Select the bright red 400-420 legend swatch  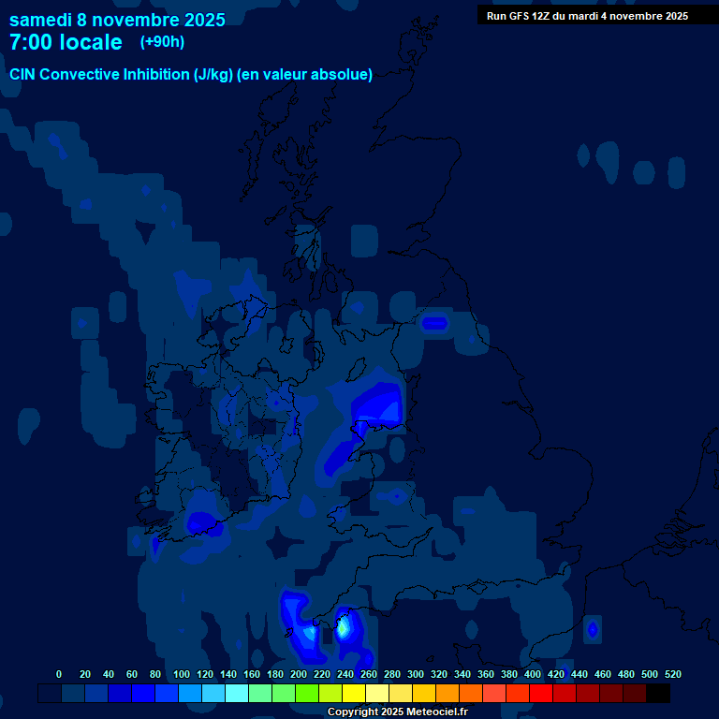click(x=541, y=694)
